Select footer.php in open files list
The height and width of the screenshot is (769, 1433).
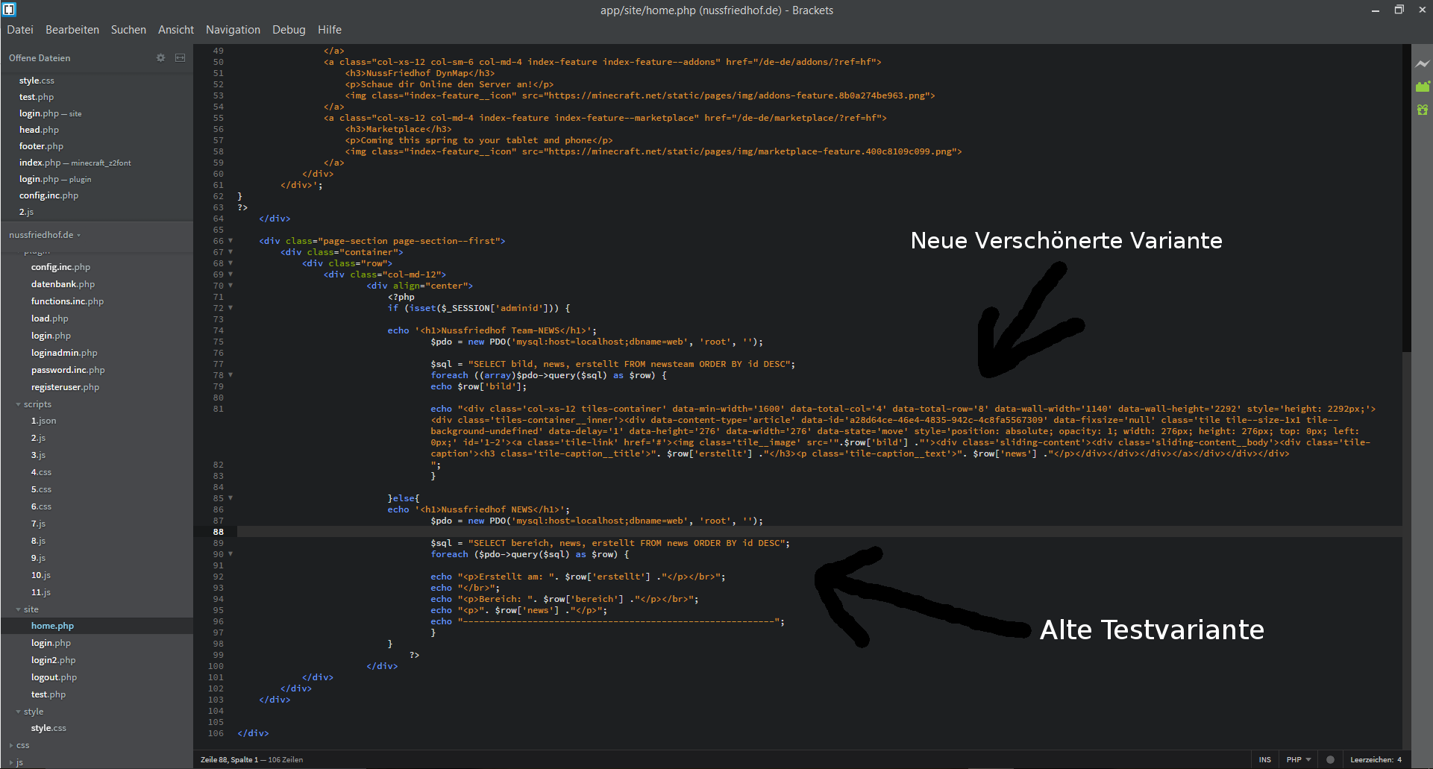[x=41, y=146]
